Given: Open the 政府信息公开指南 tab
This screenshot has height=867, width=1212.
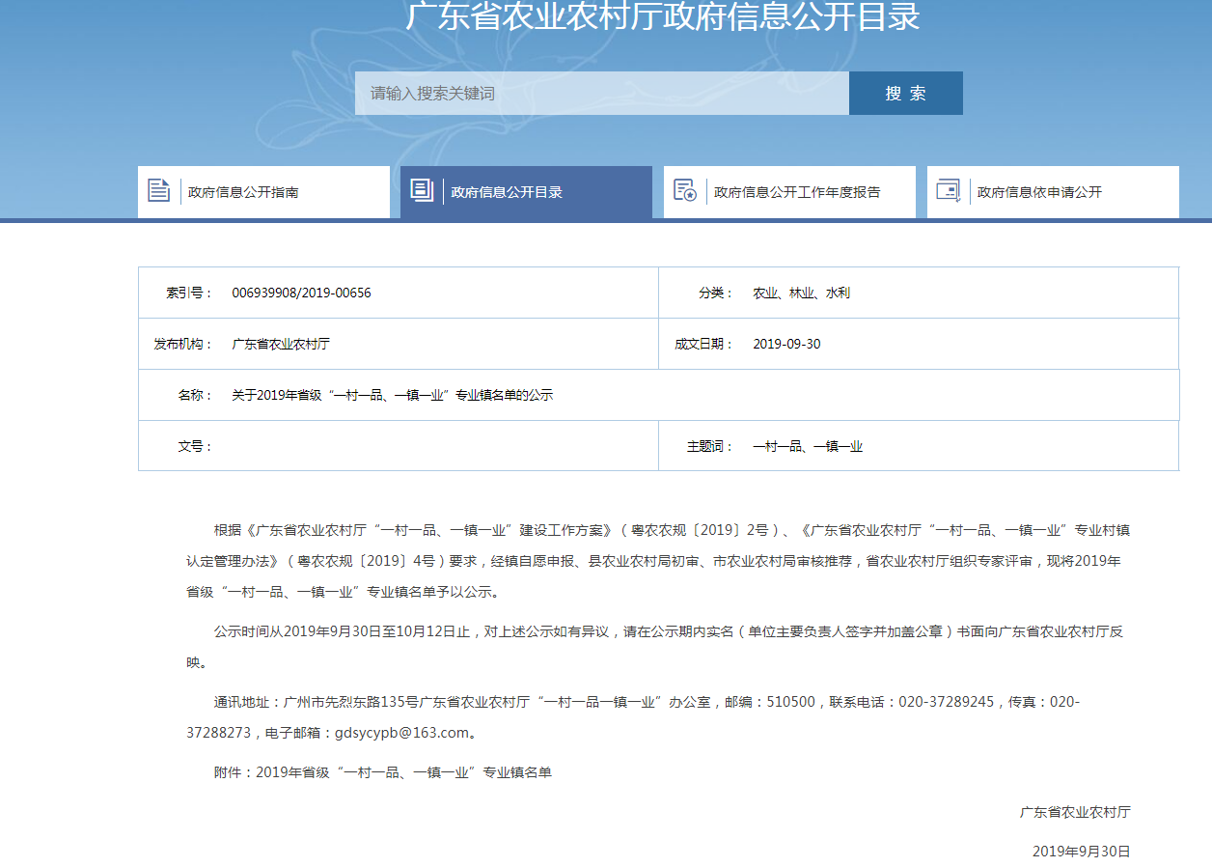Looking at the screenshot, I should click(263, 192).
